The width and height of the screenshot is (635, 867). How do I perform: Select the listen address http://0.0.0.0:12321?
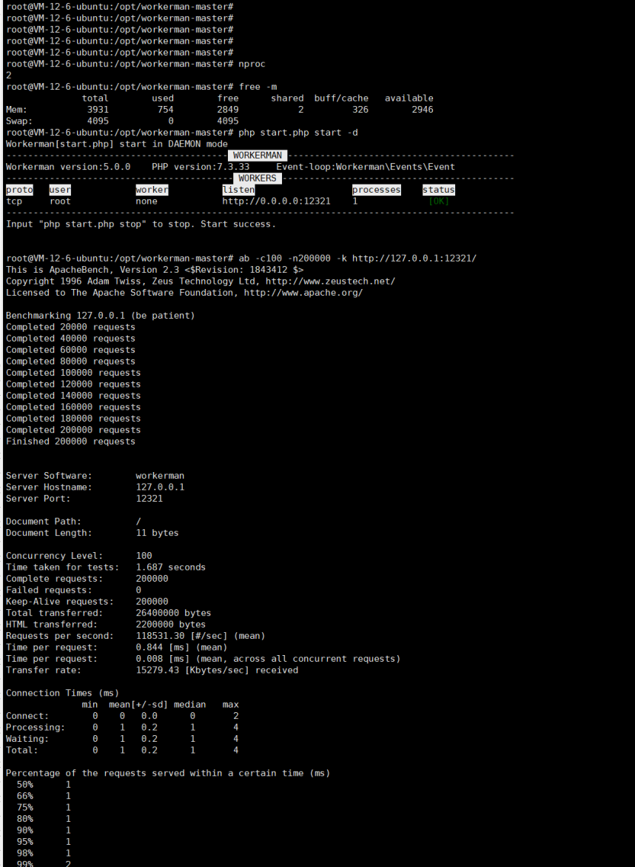pyautogui.click(x=276, y=202)
